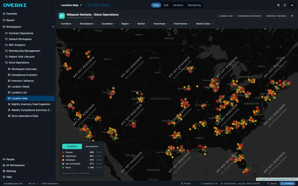Click the refresh icon near v3
This screenshot has height=186, width=298.
[x=285, y=5]
